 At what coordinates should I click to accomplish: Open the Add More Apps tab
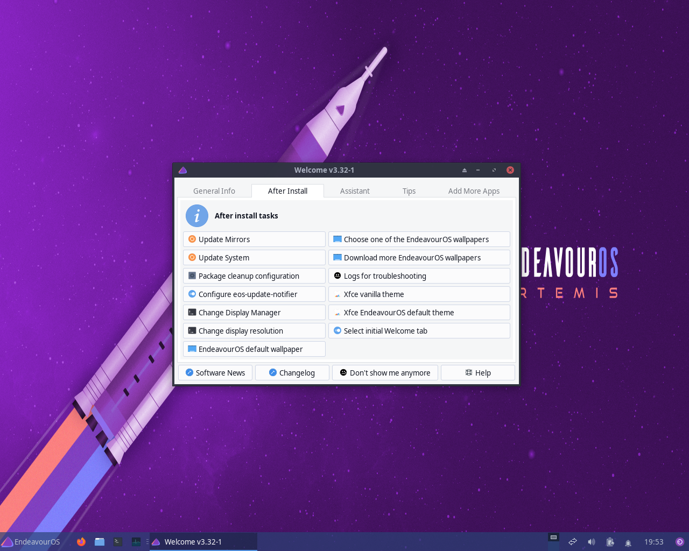(x=474, y=191)
